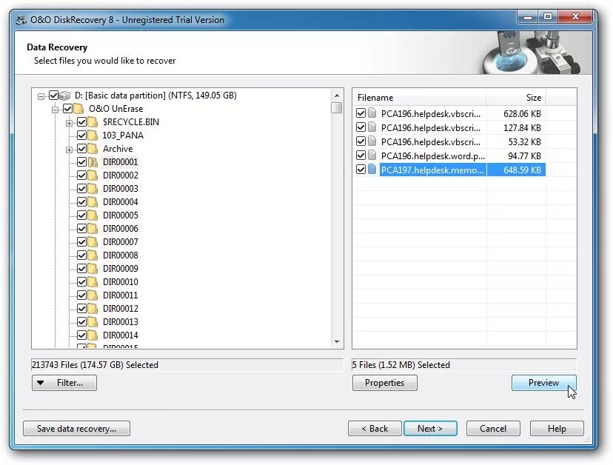
Task: Toggle the 103_PANA checkbox
Action: pyautogui.click(x=81, y=136)
